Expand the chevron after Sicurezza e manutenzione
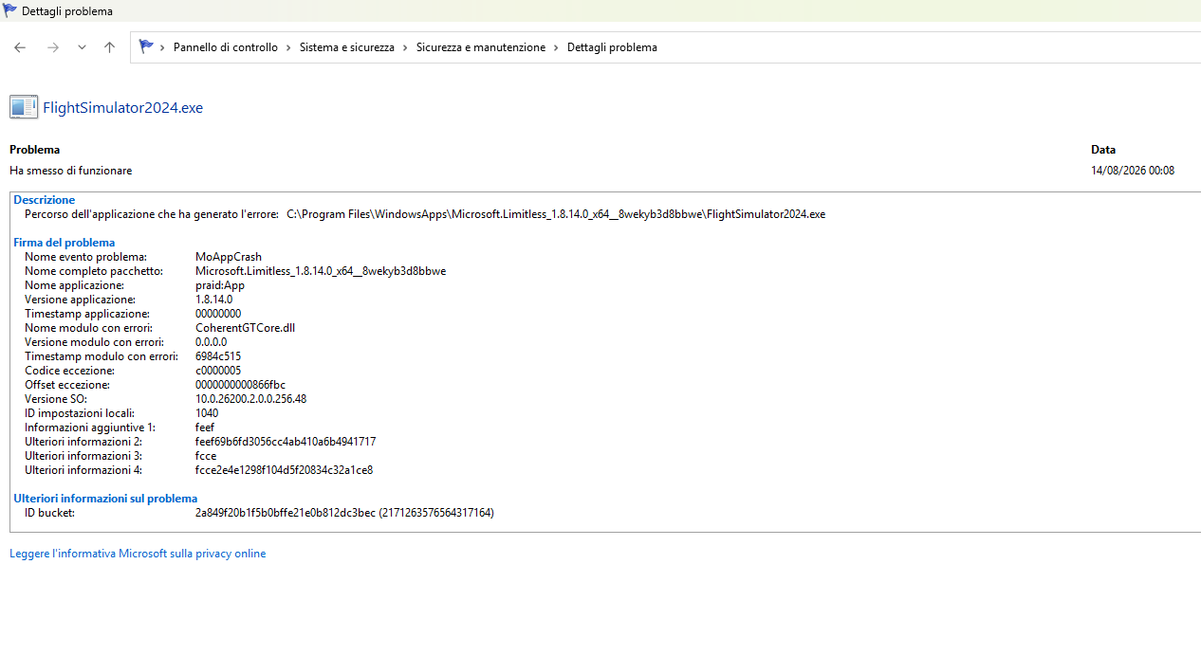The width and height of the screenshot is (1201, 655). [x=557, y=47]
